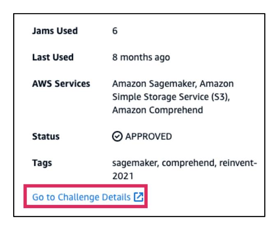Click the 2021 text under the tags
Image resolution: width=279 pixels, height=227 pixels.
point(120,175)
